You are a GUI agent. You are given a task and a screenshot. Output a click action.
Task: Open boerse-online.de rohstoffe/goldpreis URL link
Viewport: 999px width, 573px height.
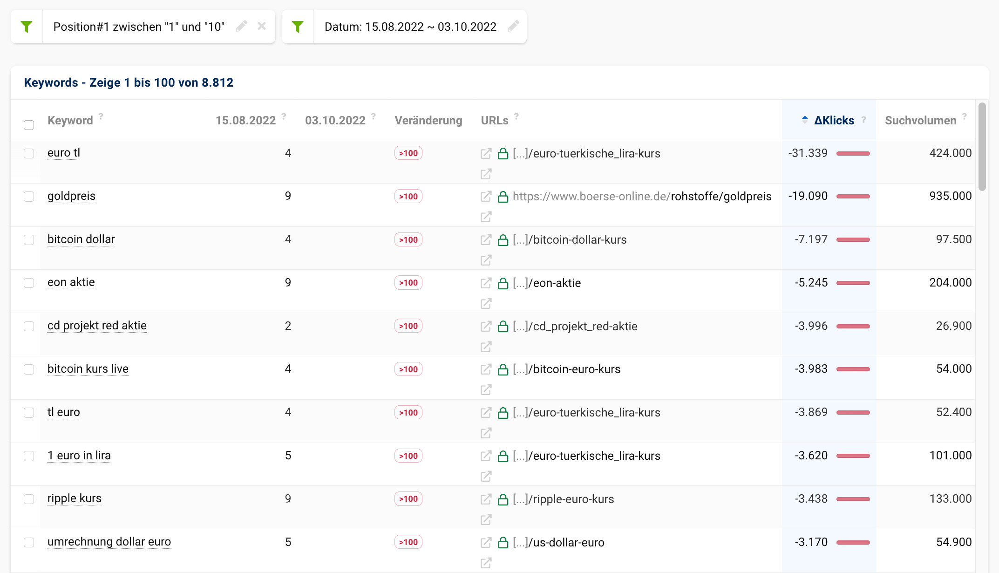pos(642,197)
